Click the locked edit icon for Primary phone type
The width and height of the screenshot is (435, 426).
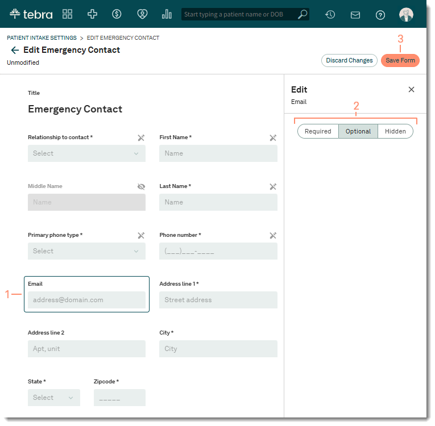tap(141, 235)
